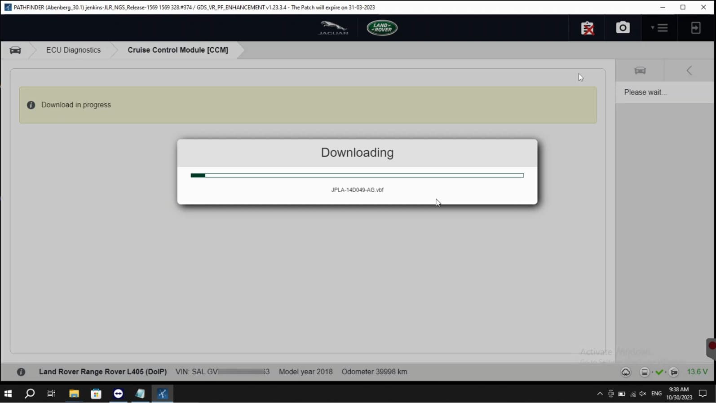Show hidden system tray icons
The image size is (716, 403).
[x=600, y=394]
